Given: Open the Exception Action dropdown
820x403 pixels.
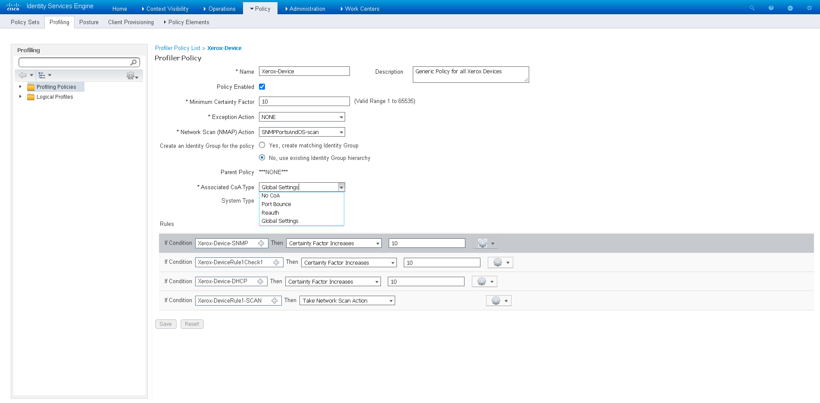Looking at the screenshot, I should pyautogui.click(x=302, y=117).
